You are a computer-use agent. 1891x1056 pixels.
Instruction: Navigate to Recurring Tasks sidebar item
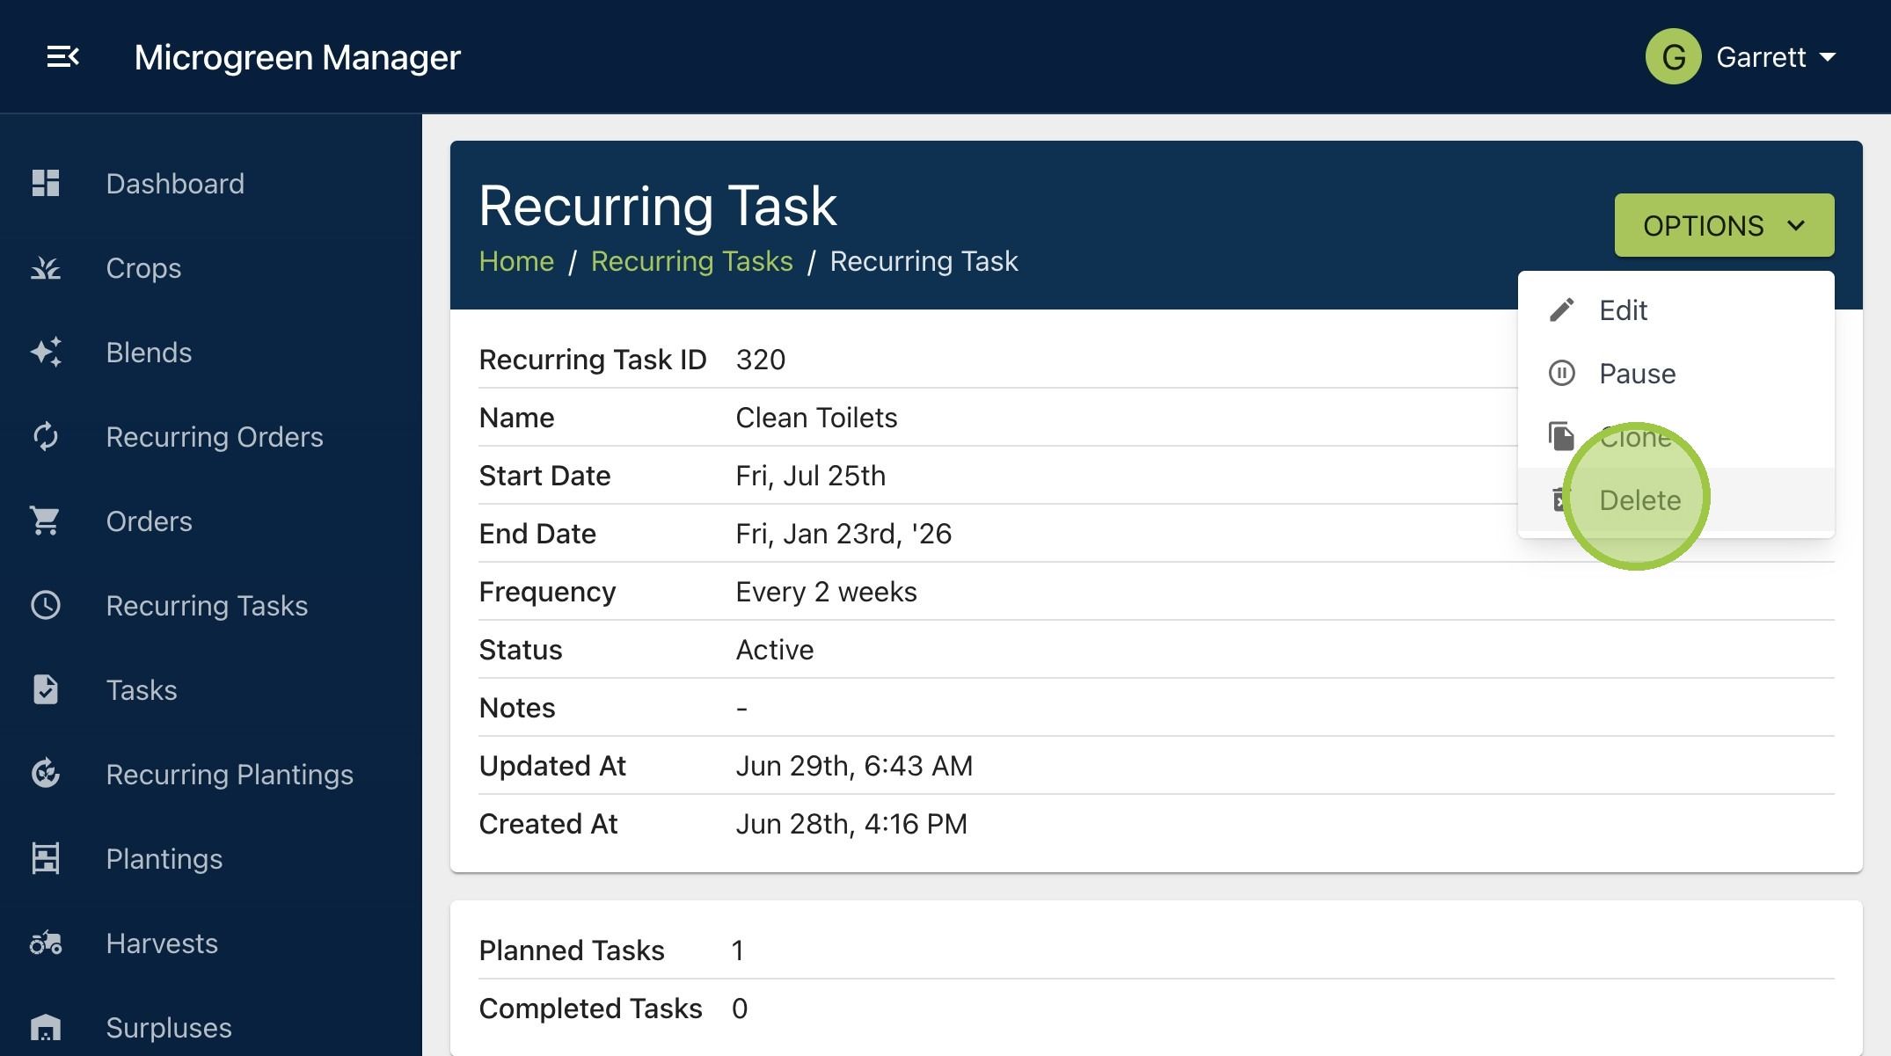click(211, 605)
